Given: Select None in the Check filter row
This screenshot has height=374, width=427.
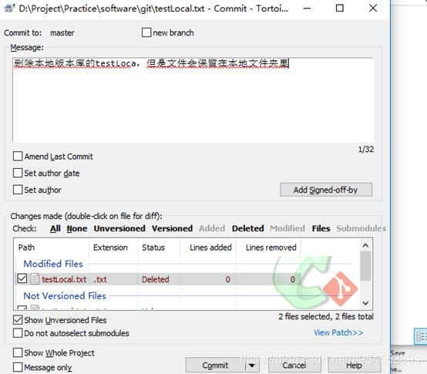Looking at the screenshot, I should [x=77, y=228].
